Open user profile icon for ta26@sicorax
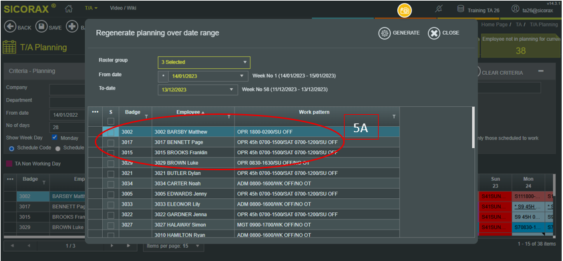 click(515, 9)
